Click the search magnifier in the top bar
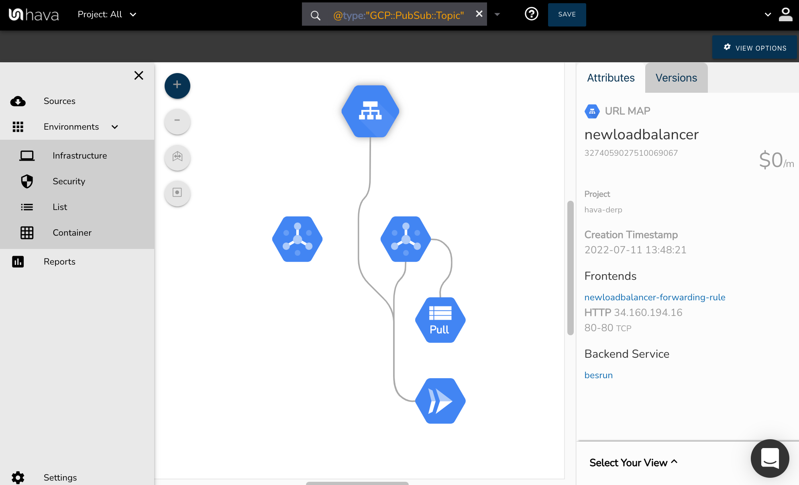The image size is (799, 485). click(315, 14)
